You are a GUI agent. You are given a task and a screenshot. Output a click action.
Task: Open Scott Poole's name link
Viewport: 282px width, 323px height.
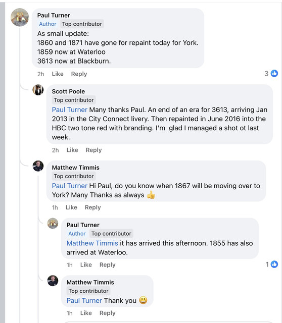68,91
